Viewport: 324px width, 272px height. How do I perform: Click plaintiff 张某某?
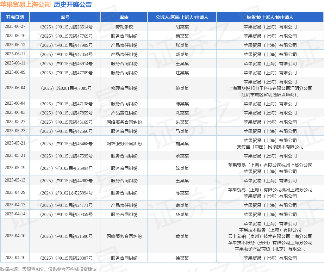[x=182, y=45]
